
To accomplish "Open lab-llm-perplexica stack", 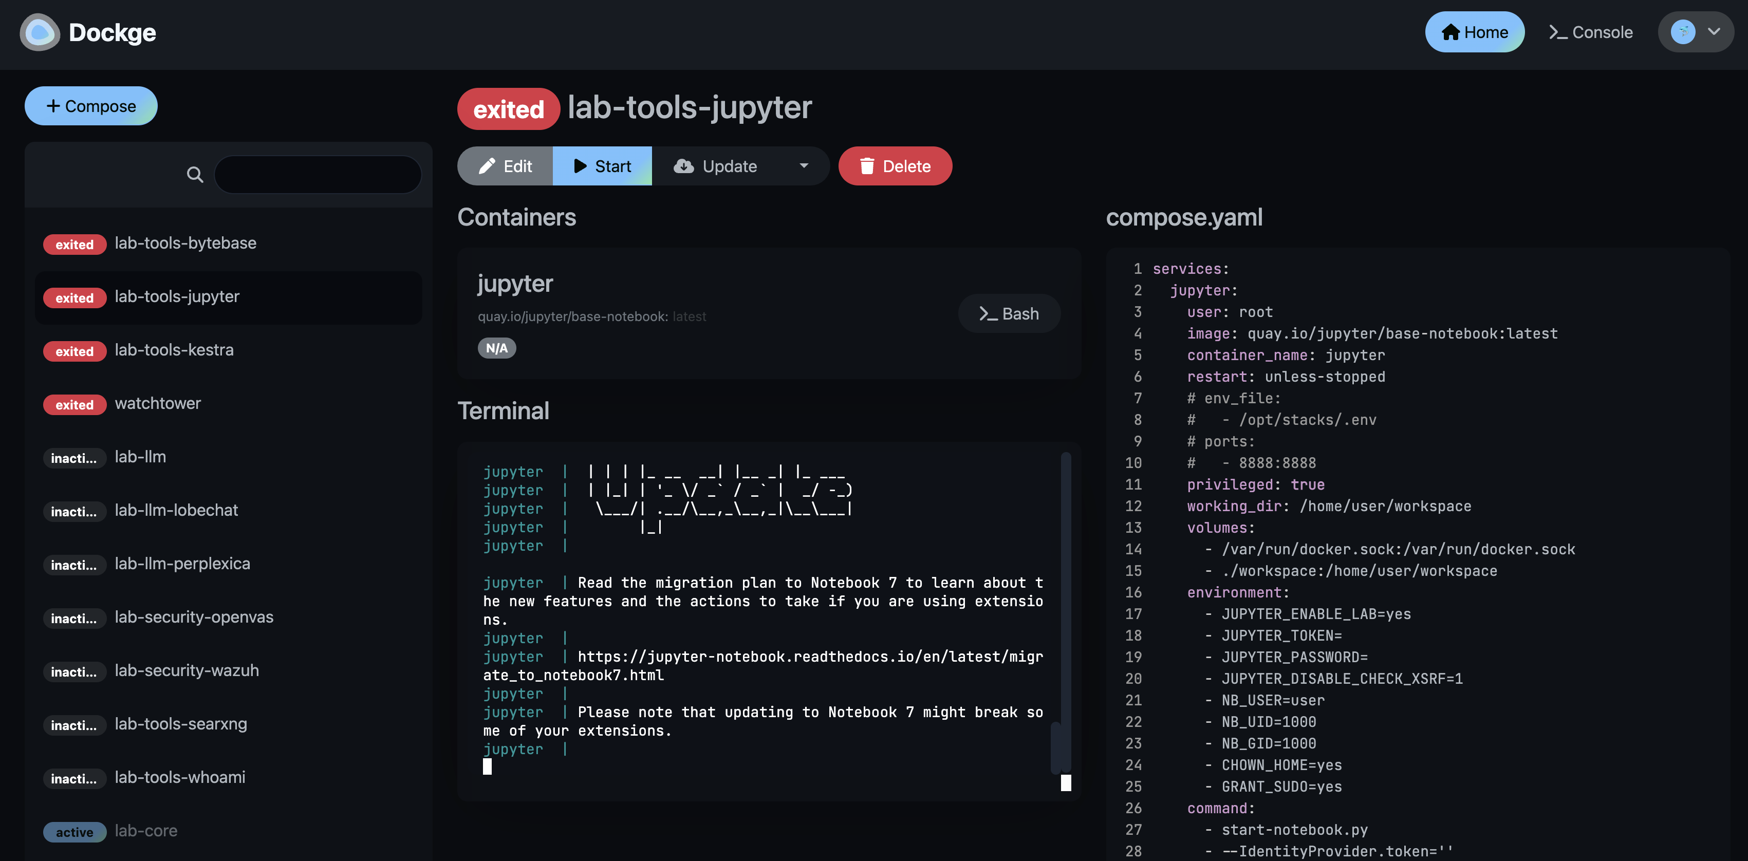I will coord(229,565).
